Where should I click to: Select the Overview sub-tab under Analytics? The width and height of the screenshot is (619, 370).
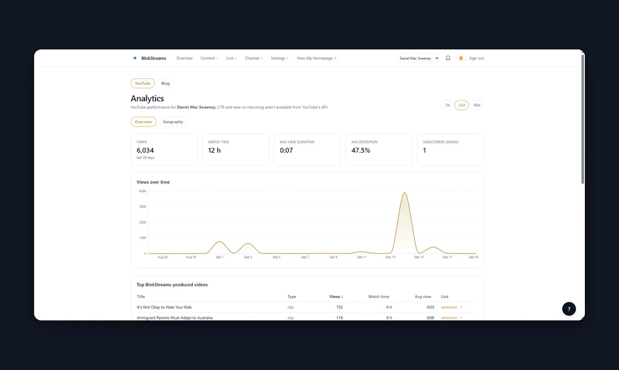coord(144,122)
